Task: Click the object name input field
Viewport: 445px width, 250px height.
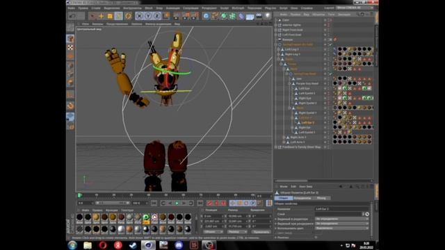Action: coord(342,209)
